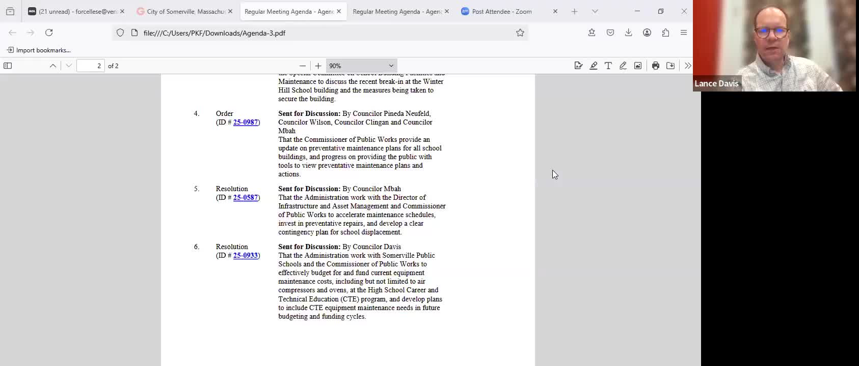Viewport: 859px width, 366px height.
Task: Select the highlight tool in PDF toolbar
Action: coord(594,66)
